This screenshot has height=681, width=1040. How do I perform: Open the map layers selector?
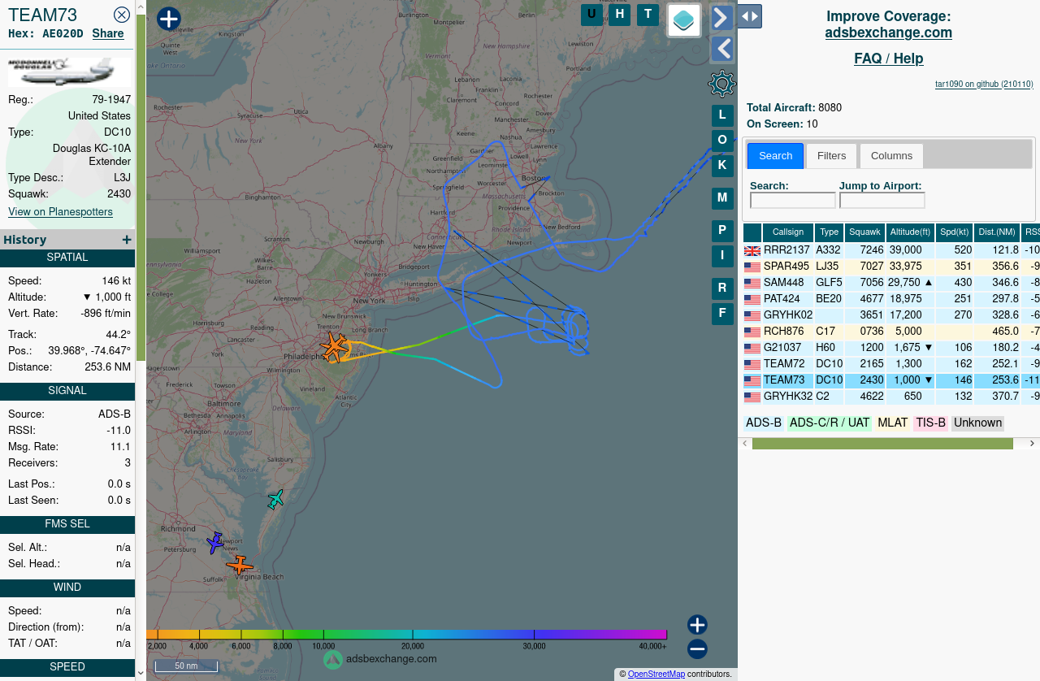[x=684, y=20]
